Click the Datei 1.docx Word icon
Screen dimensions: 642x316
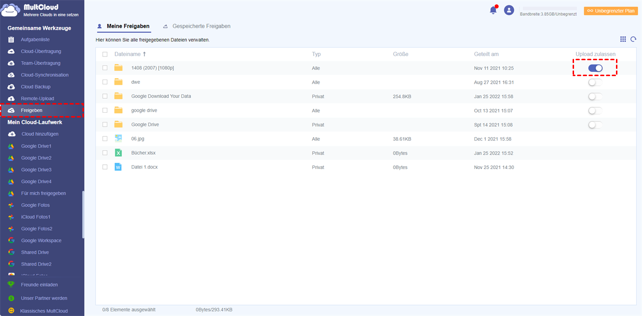(118, 167)
